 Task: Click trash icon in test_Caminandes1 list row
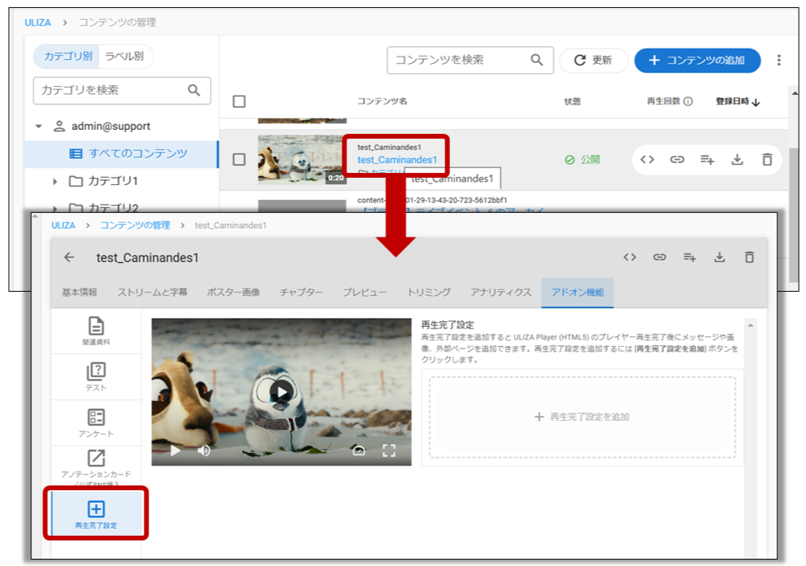click(767, 159)
